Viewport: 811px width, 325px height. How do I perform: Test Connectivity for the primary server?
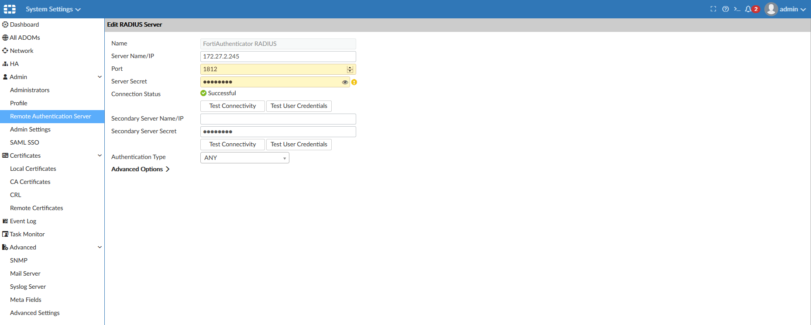click(233, 106)
